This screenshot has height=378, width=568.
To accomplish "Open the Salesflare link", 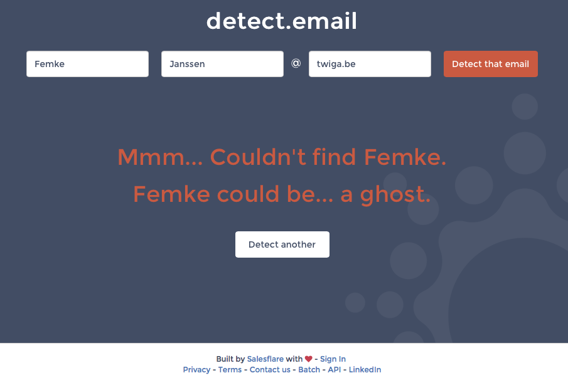I will pyautogui.click(x=265, y=359).
